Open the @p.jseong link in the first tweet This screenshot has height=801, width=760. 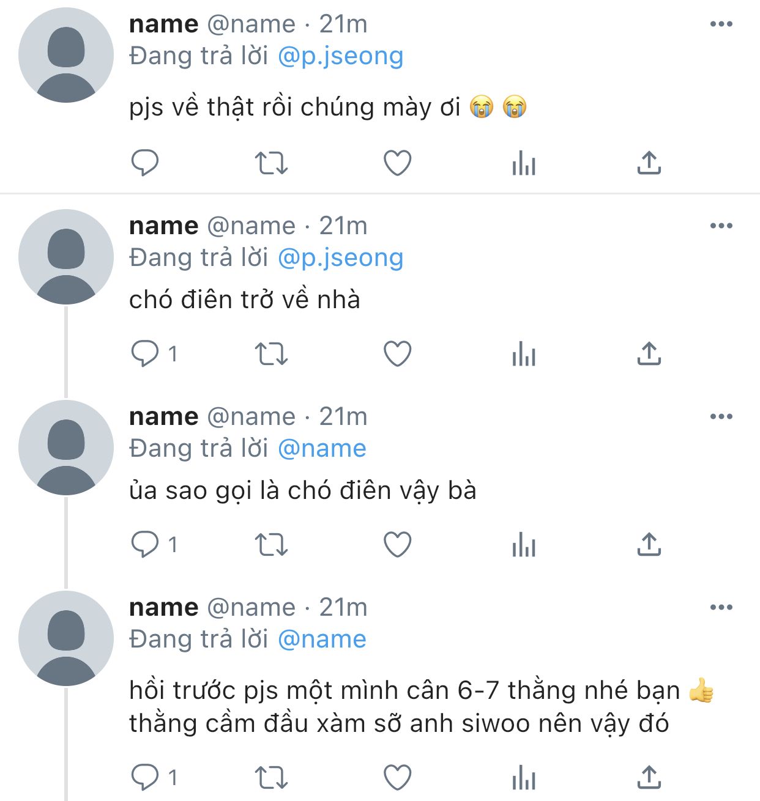tap(341, 56)
